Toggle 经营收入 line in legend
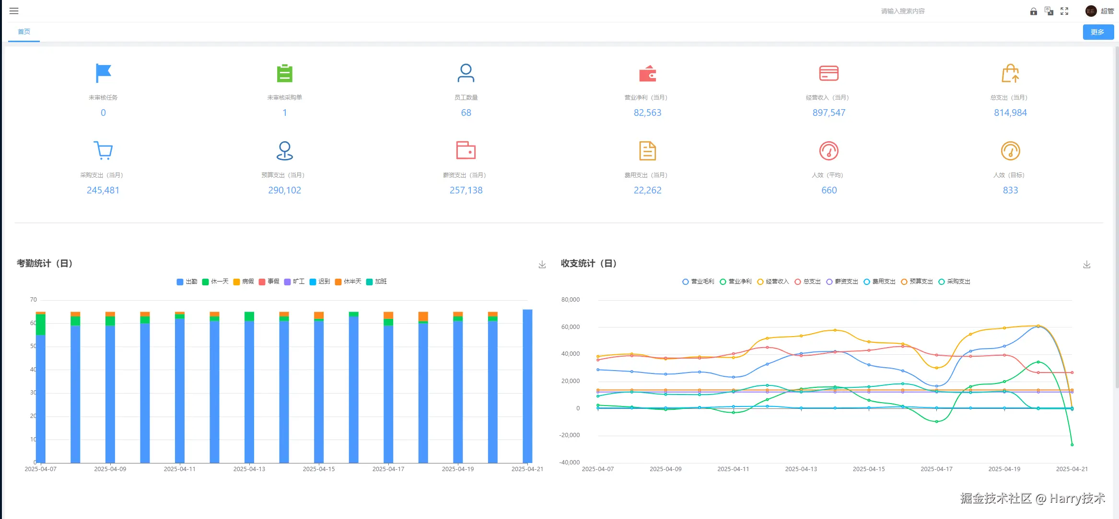 (x=772, y=282)
